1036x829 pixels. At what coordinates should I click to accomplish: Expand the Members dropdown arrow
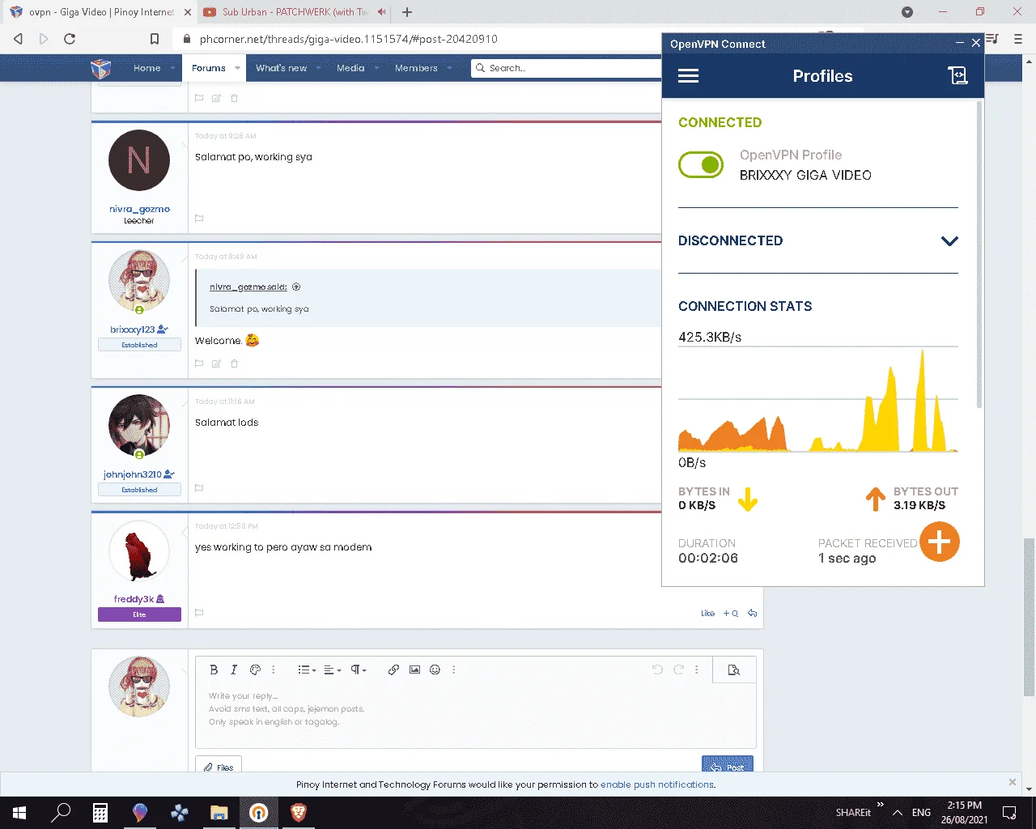pos(449,68)
